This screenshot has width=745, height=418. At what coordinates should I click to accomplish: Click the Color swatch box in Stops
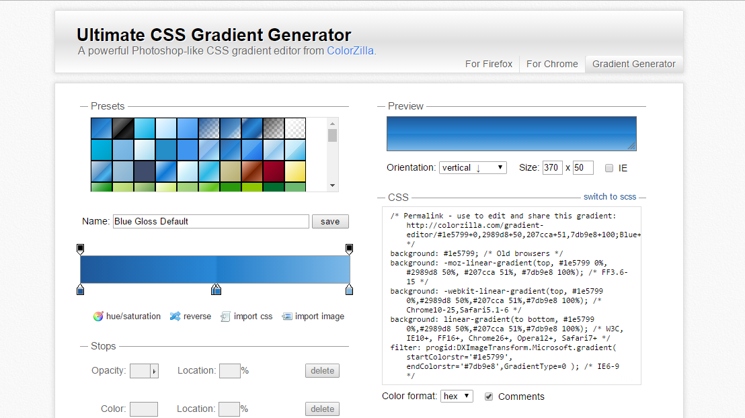point(144,409)
